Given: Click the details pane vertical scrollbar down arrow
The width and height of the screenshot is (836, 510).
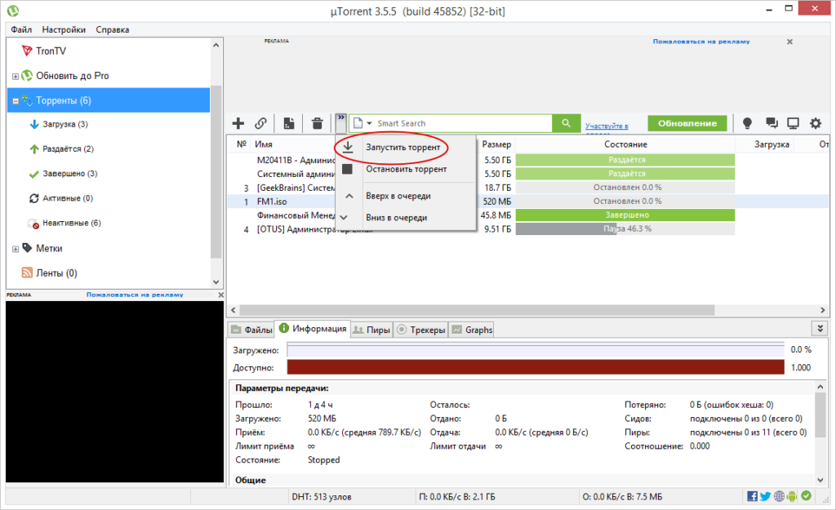Looking at the screenshot, I should pyautogui.click(x=820, y=480).
